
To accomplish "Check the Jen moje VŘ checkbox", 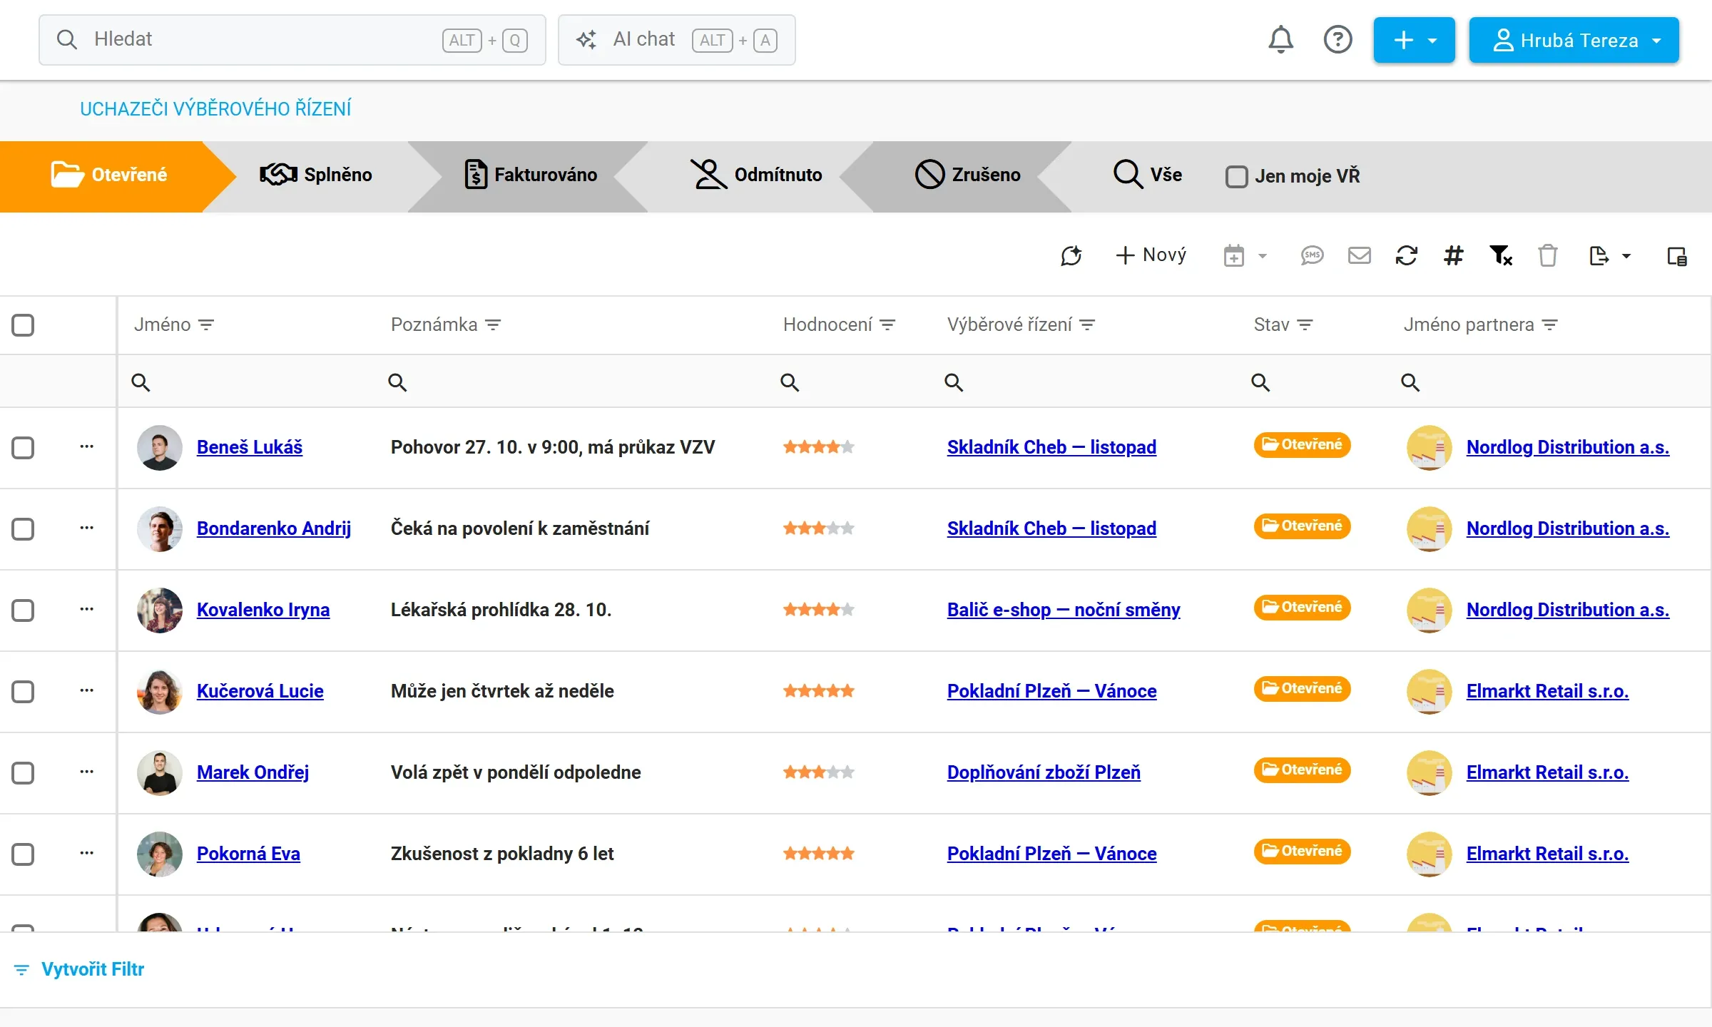I will (x=1236, y=176).
